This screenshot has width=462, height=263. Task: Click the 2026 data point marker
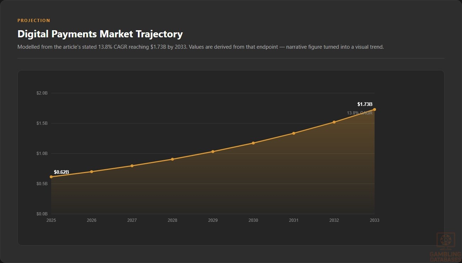pos(92,172)
